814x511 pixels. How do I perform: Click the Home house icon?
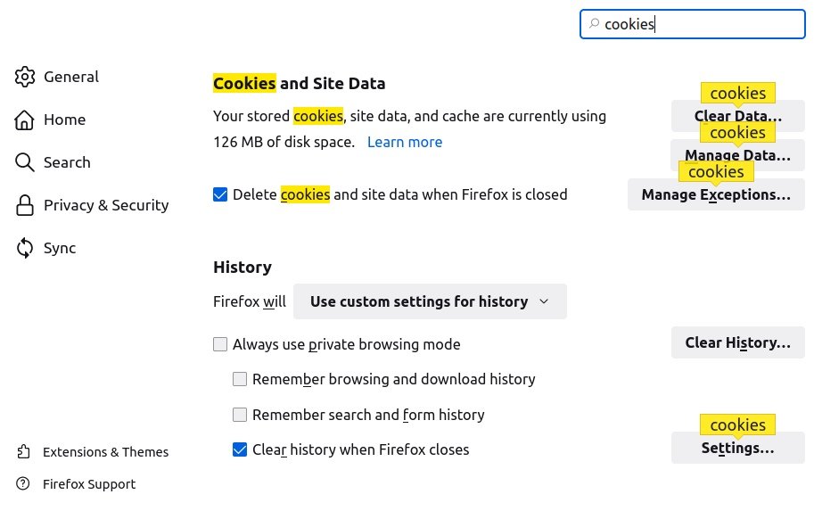point(25,120)
